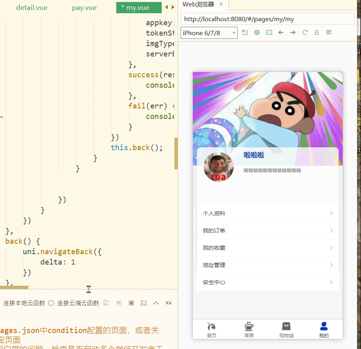Show the QR code icon
Image resolution: width=361 pixels, height=349 pixels.
329,32
